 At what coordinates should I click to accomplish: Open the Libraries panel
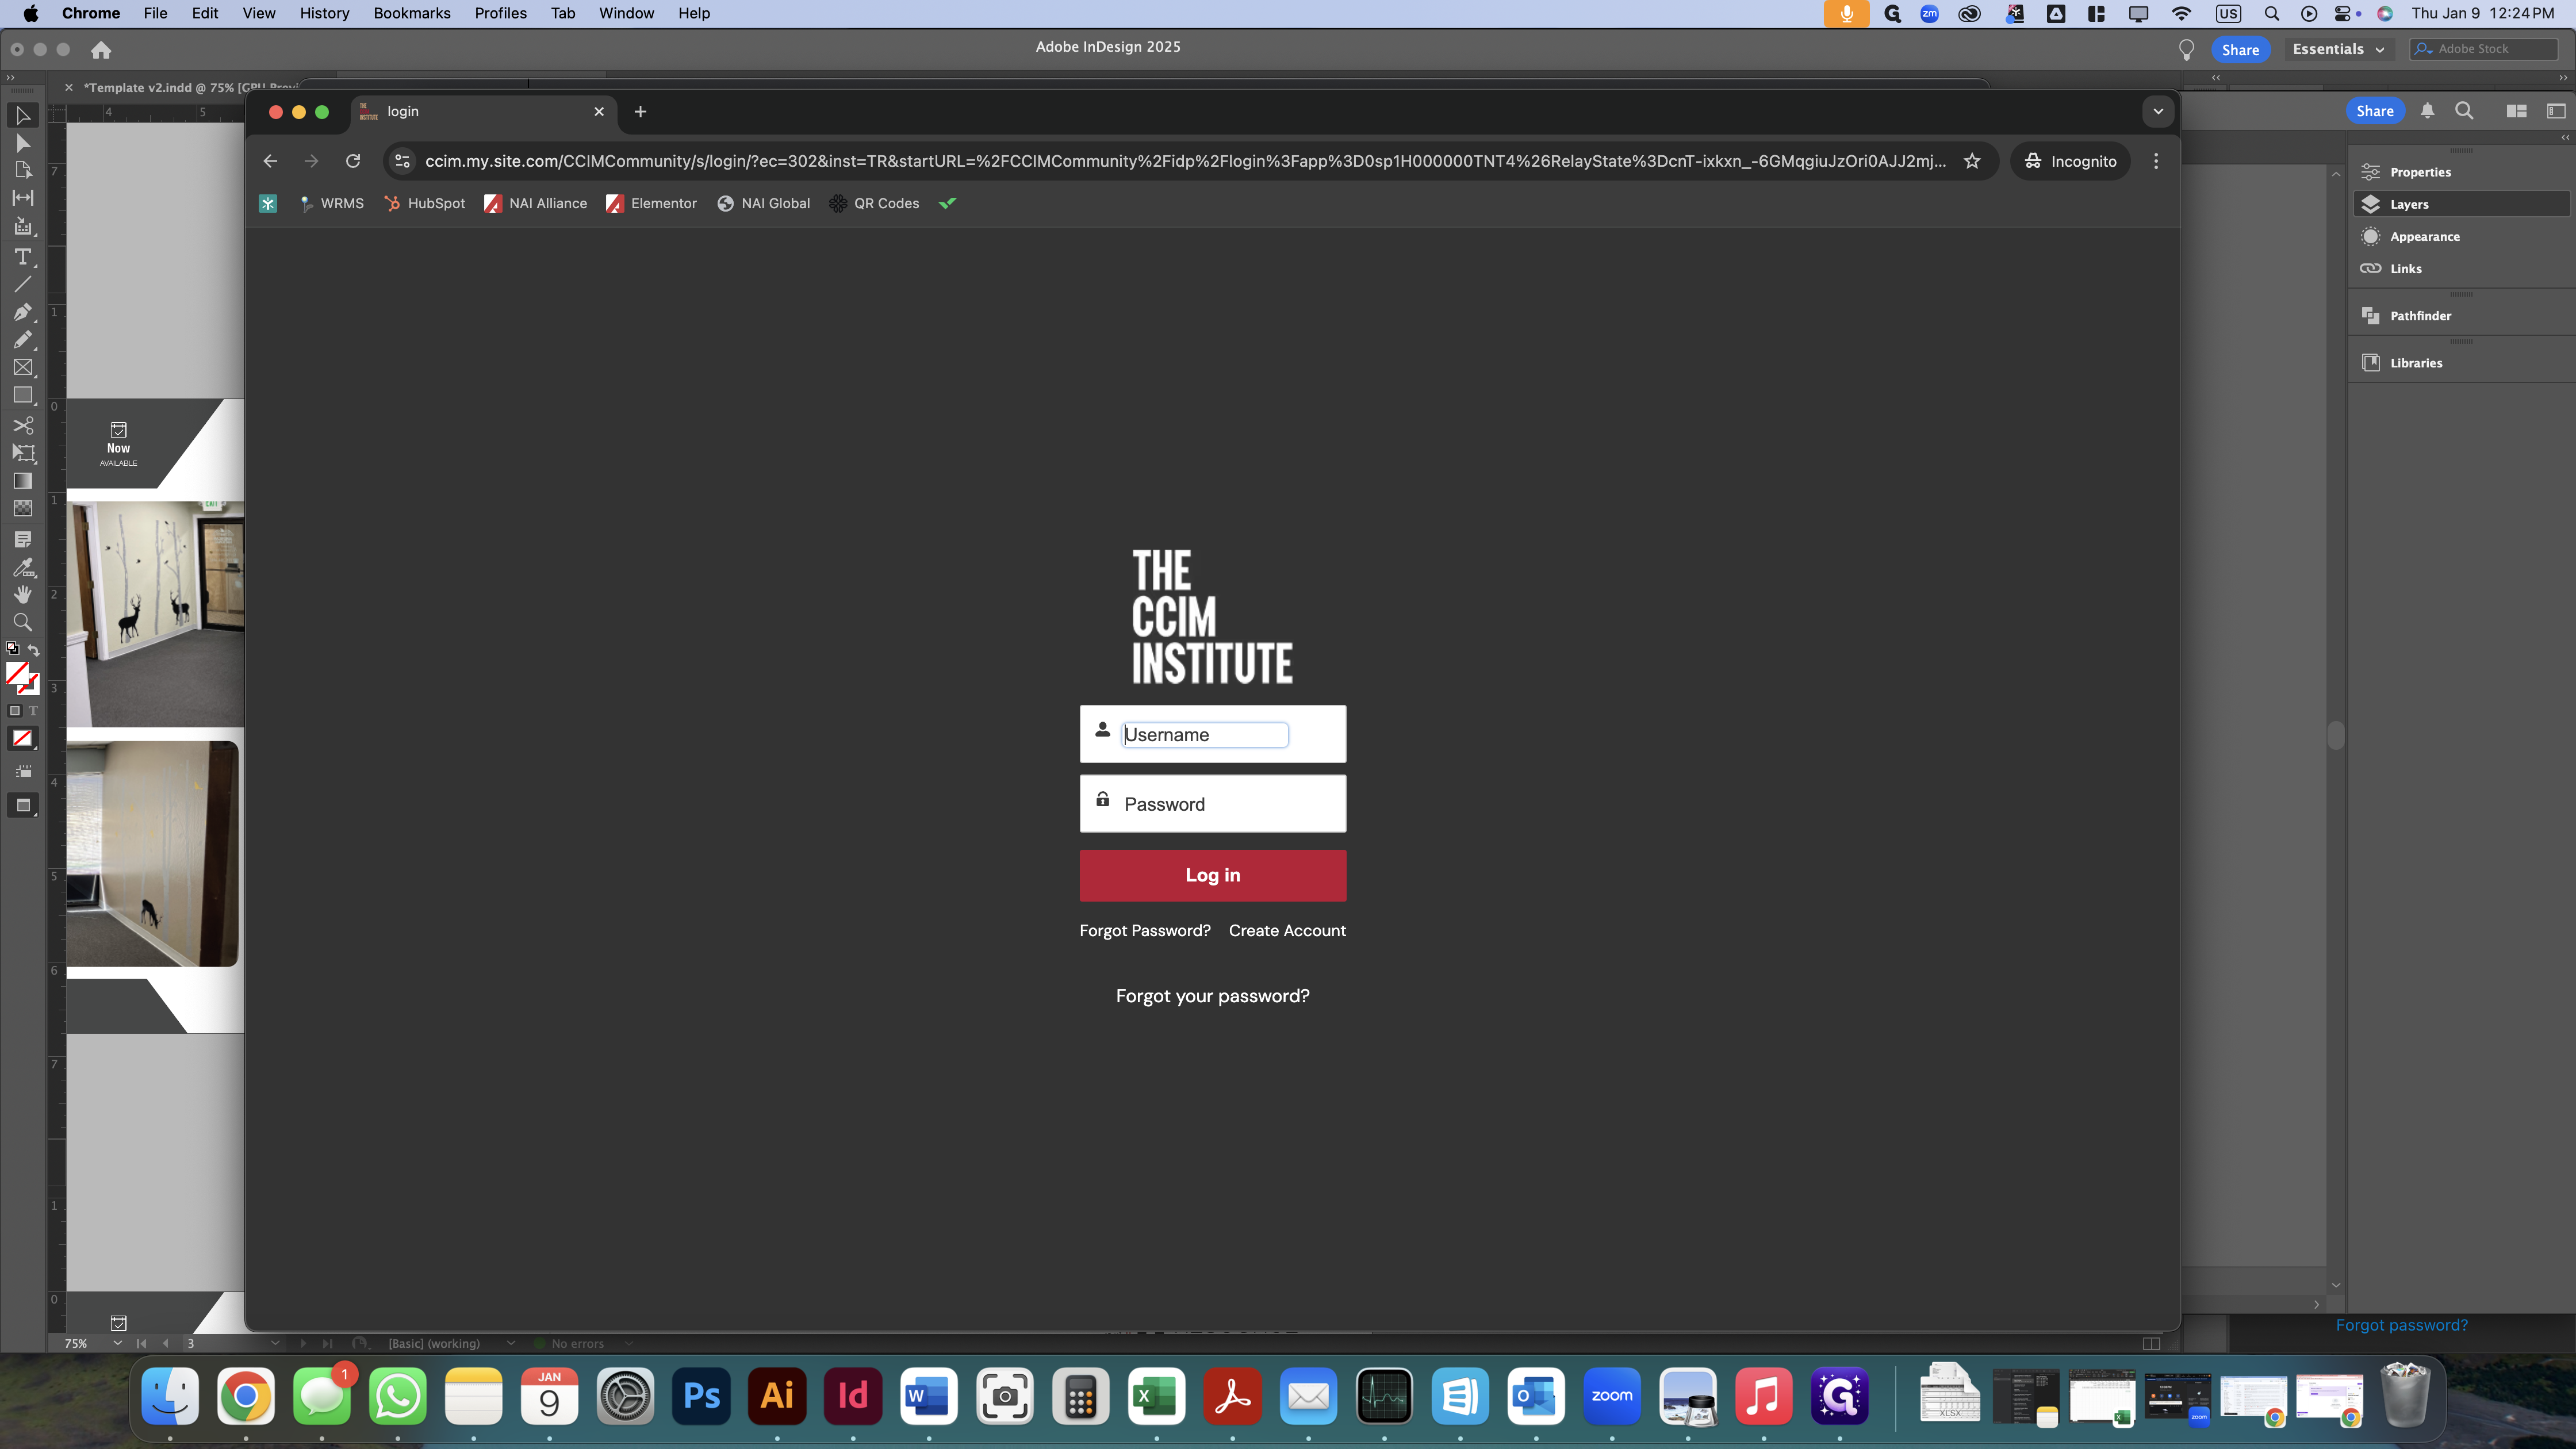tap(2460, 363)
